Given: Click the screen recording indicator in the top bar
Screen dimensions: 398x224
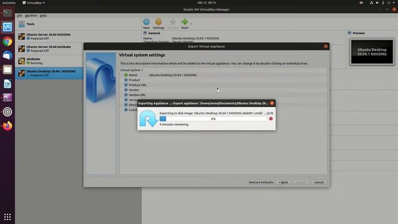Looking at the screenshot, I should [x=361, y=2].
